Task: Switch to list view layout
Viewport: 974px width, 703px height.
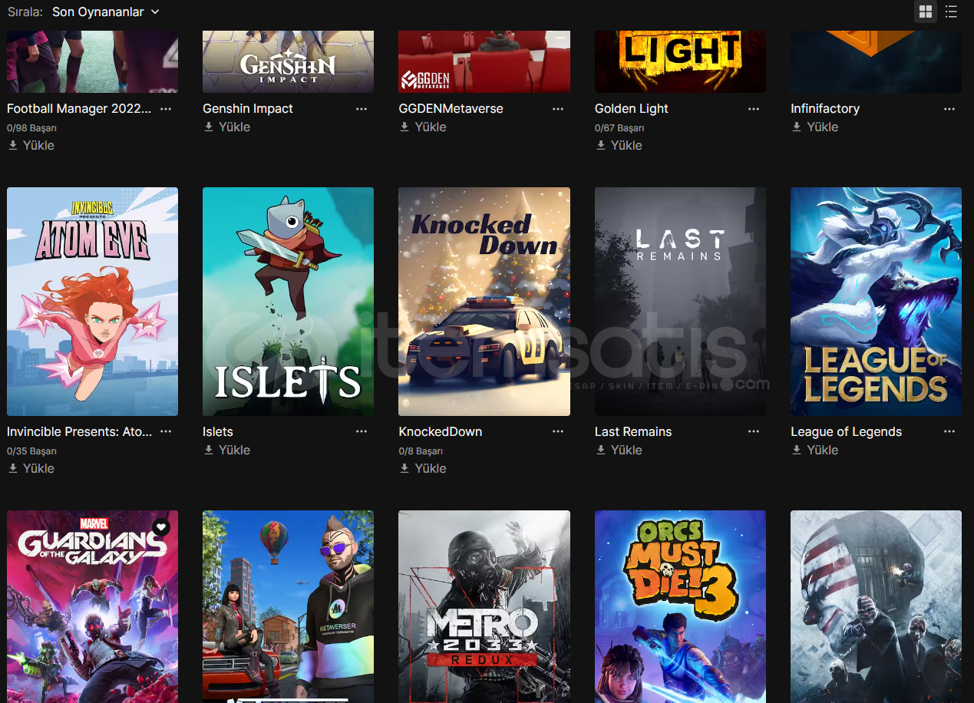Action: tap(952, 12)
